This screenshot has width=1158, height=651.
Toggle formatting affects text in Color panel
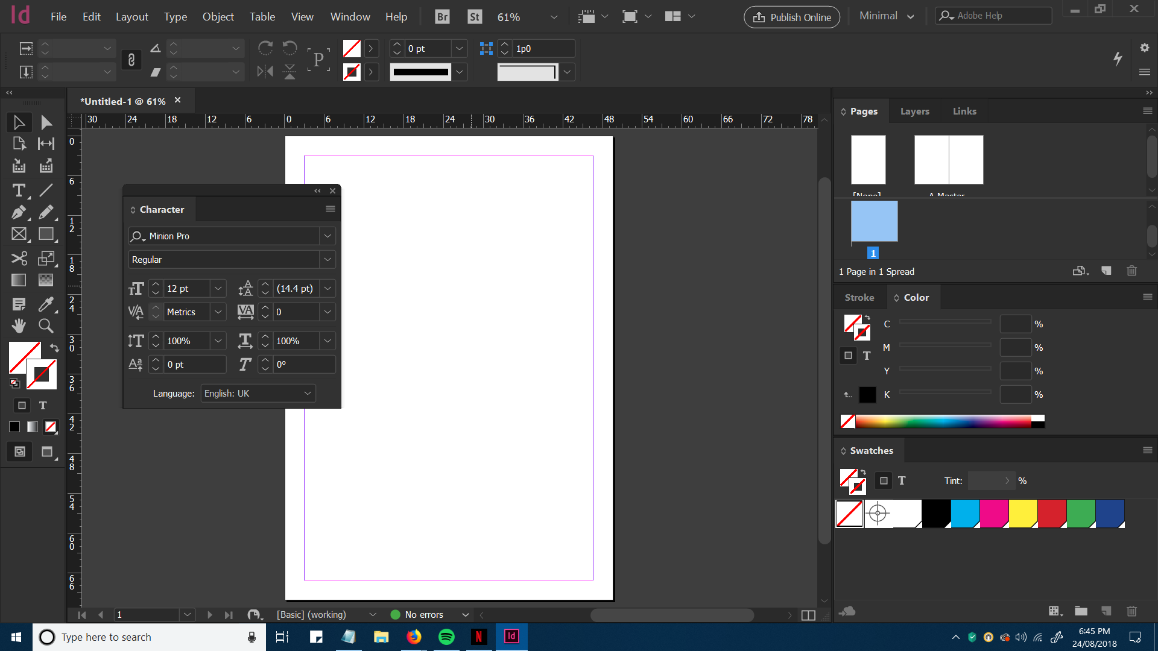pyautogui.click(x=867, y=356)
